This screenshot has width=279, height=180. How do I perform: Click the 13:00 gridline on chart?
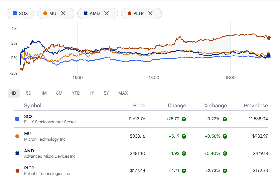(154, 47)
